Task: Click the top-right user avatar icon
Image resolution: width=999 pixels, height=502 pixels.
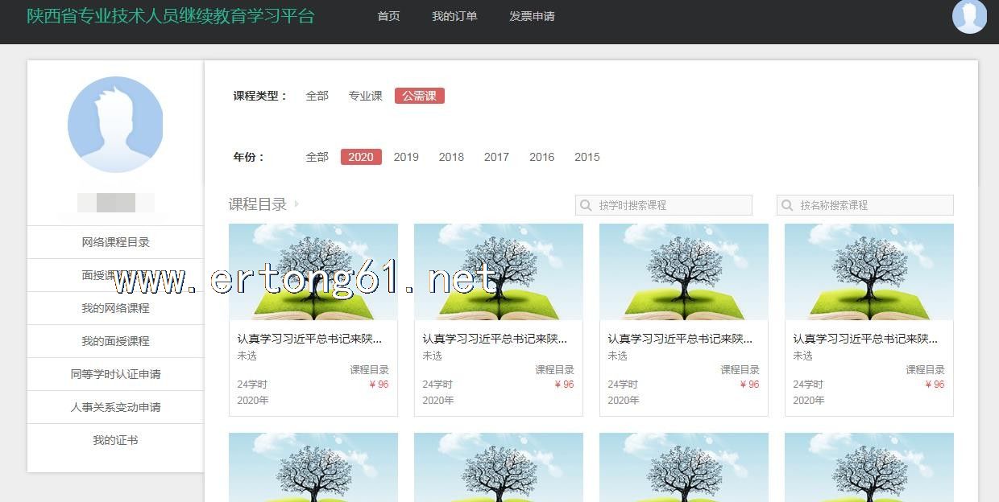Action: pyautogui.click(x=969, y=16)
